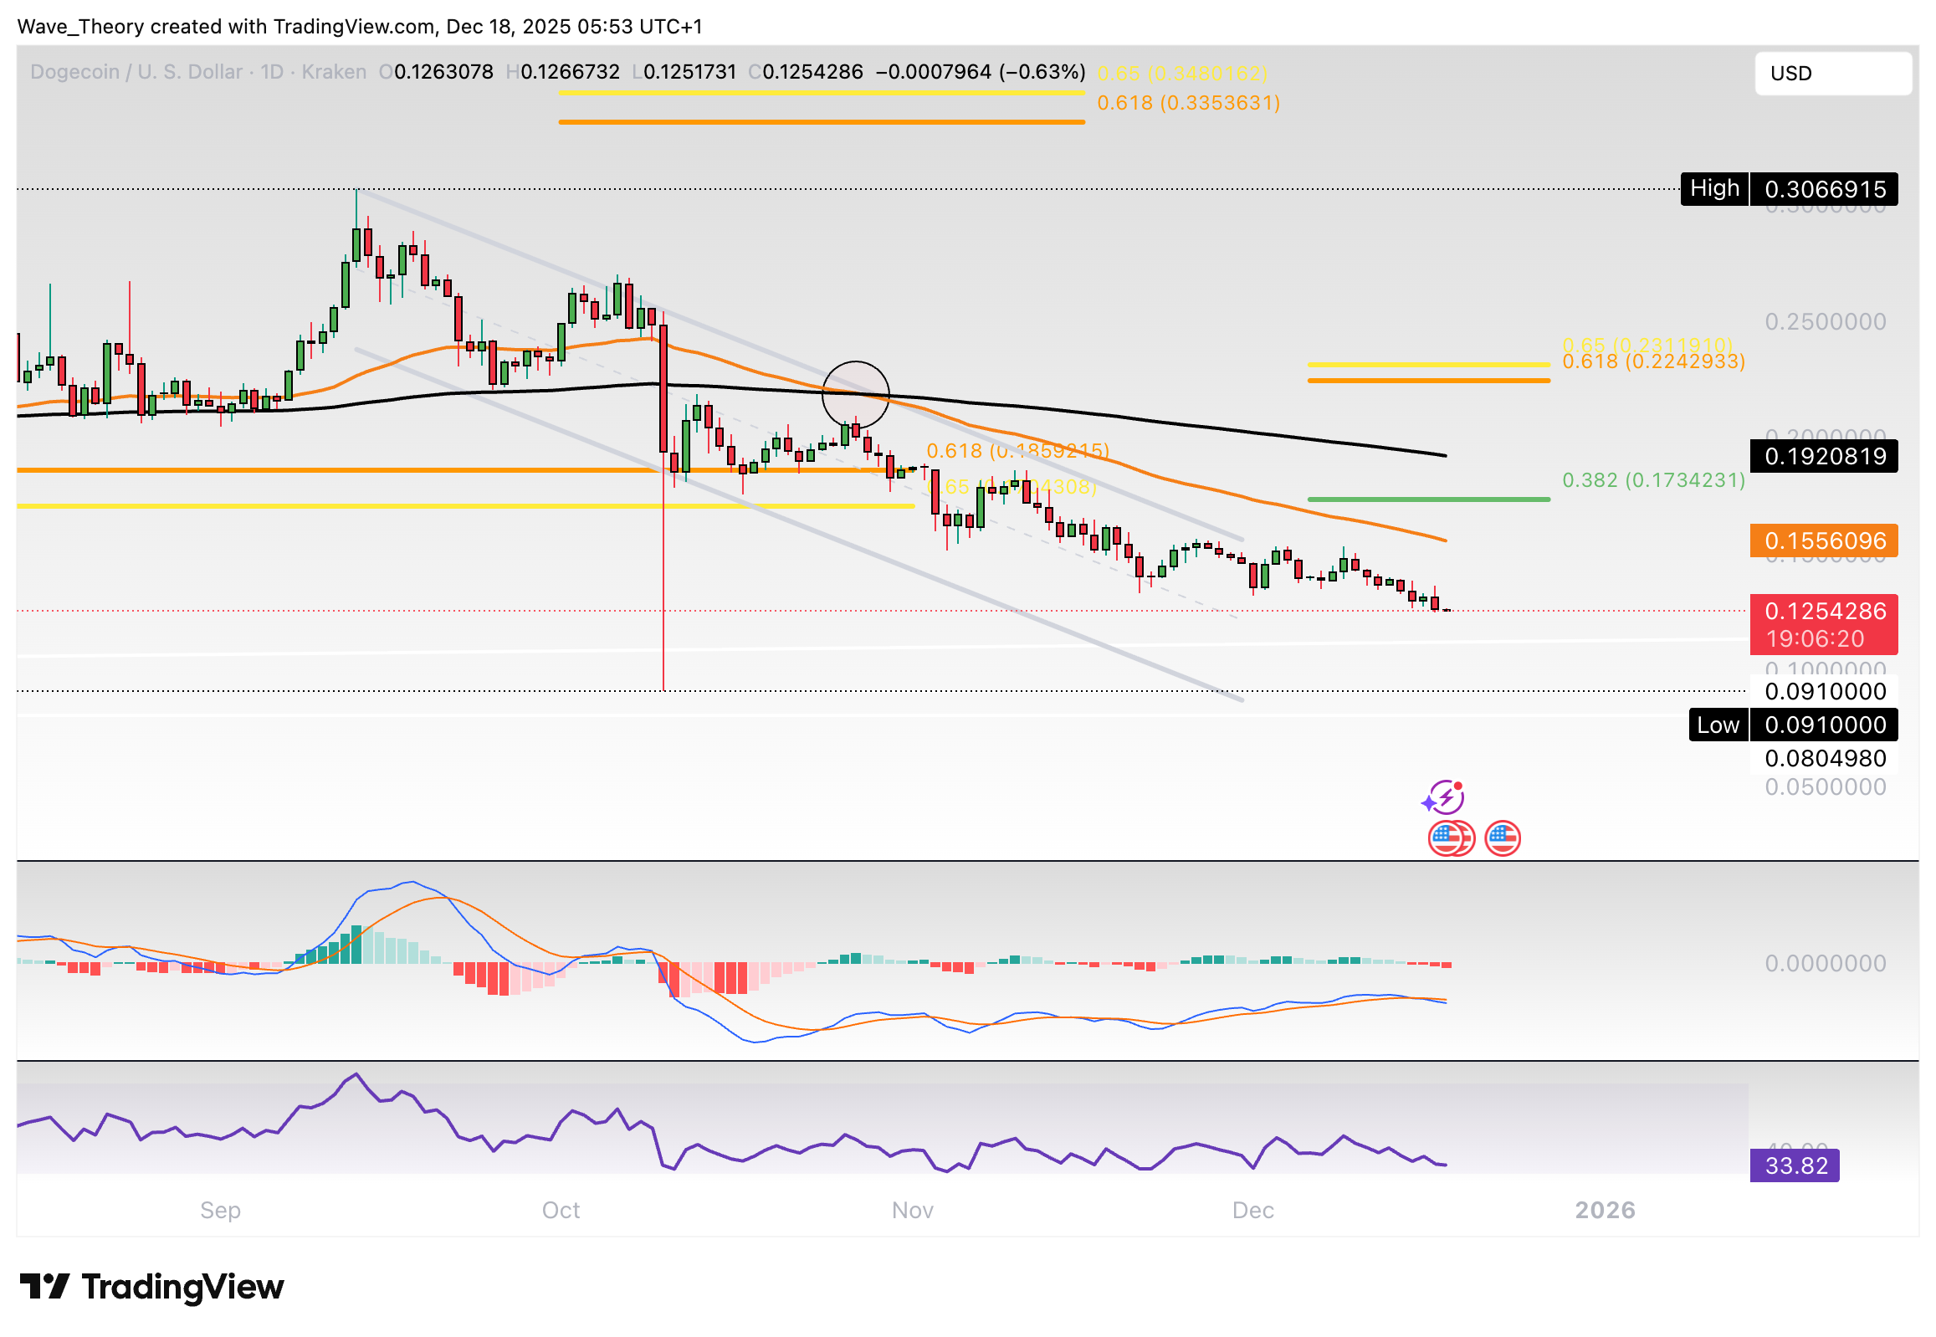
Task: Click the Dec label on the time axis
Action: coord(1254,1211)
